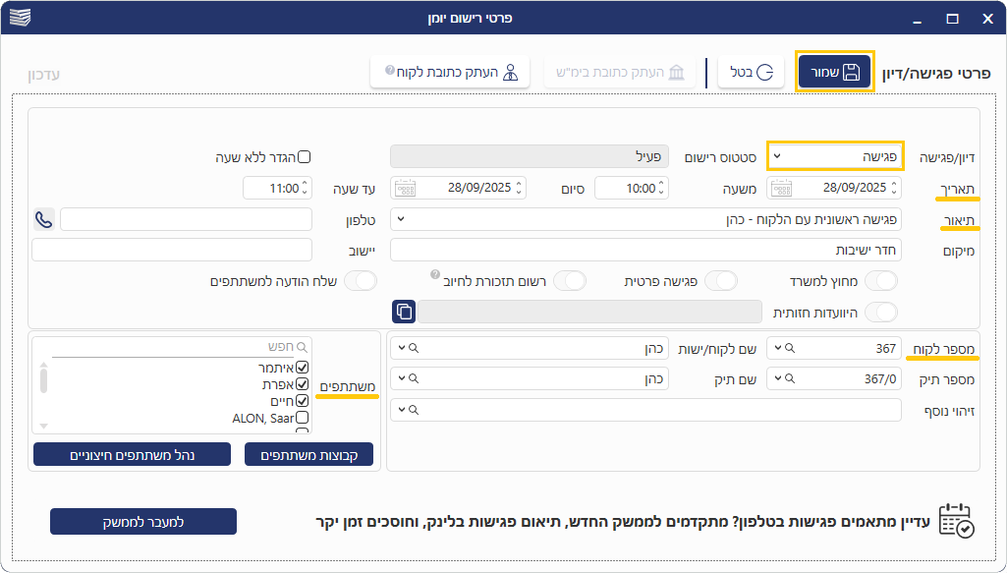The image size is (1007, 573).
Task: Click the שמור save button
Action: click(x=834, y=72)
